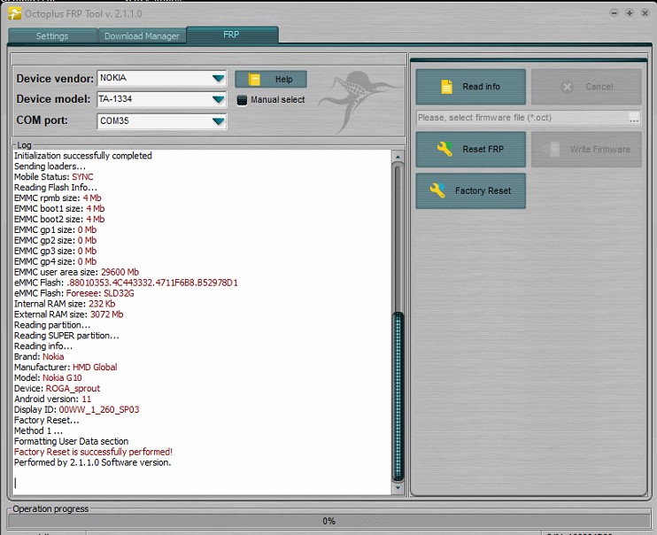Viewport: 657px width, 535px height.
Task: Minimize the Octoplus FRP Tool window
Action: coord(614,13)
